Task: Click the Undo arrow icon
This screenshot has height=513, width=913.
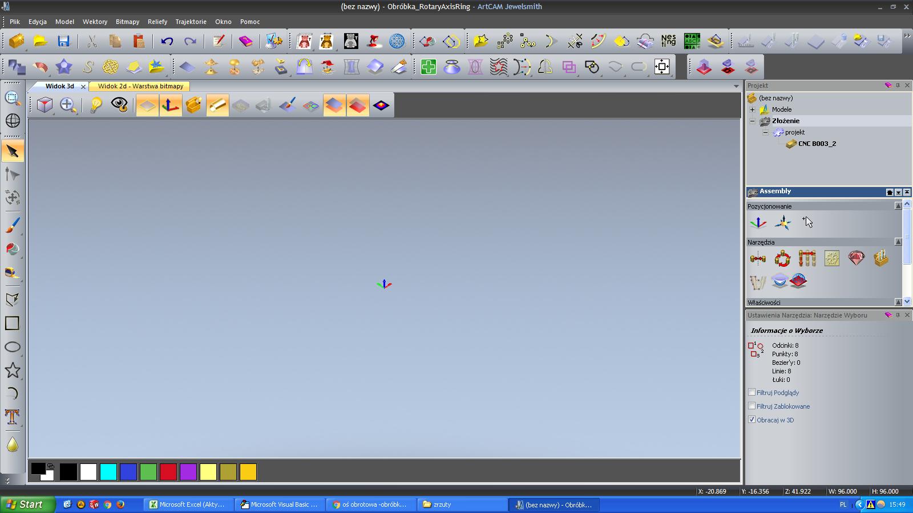Action: tap(167, 41)
